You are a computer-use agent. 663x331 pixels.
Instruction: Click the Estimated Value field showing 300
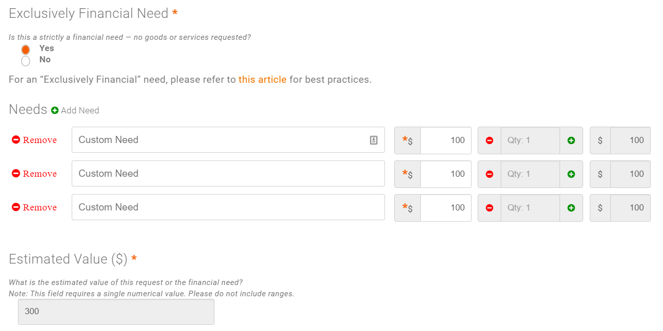[116, 312]
